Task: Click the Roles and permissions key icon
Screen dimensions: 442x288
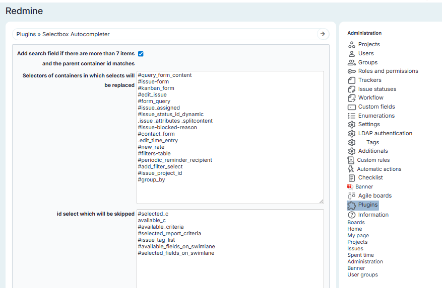Action: point(352,71)
